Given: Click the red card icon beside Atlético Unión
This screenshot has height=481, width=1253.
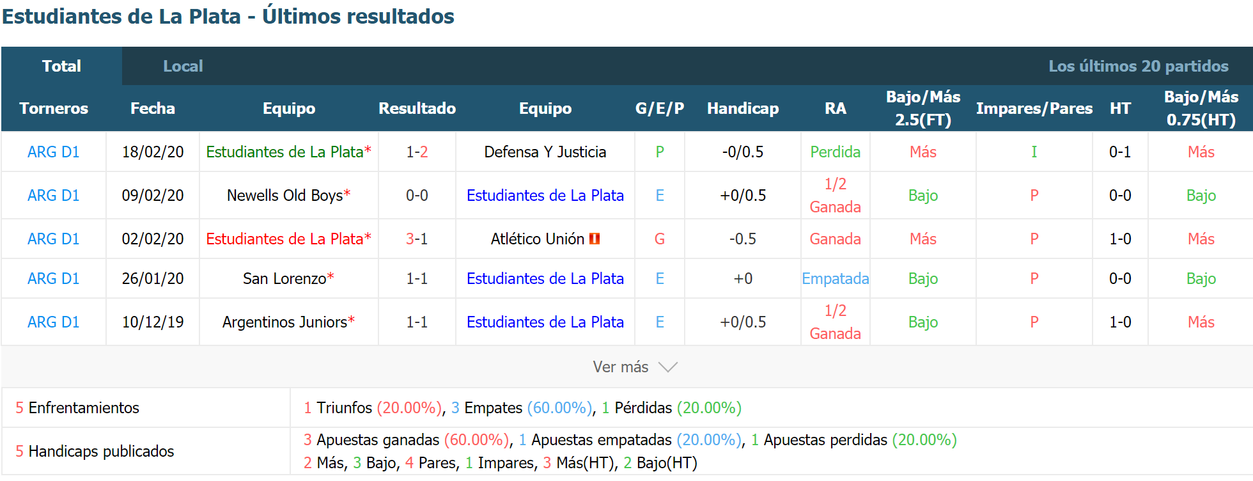Looking at the screenshot, I should [x=595, y=239].
